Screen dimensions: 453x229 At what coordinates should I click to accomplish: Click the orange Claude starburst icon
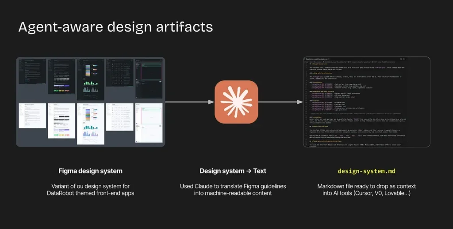[x=236, y=102]
